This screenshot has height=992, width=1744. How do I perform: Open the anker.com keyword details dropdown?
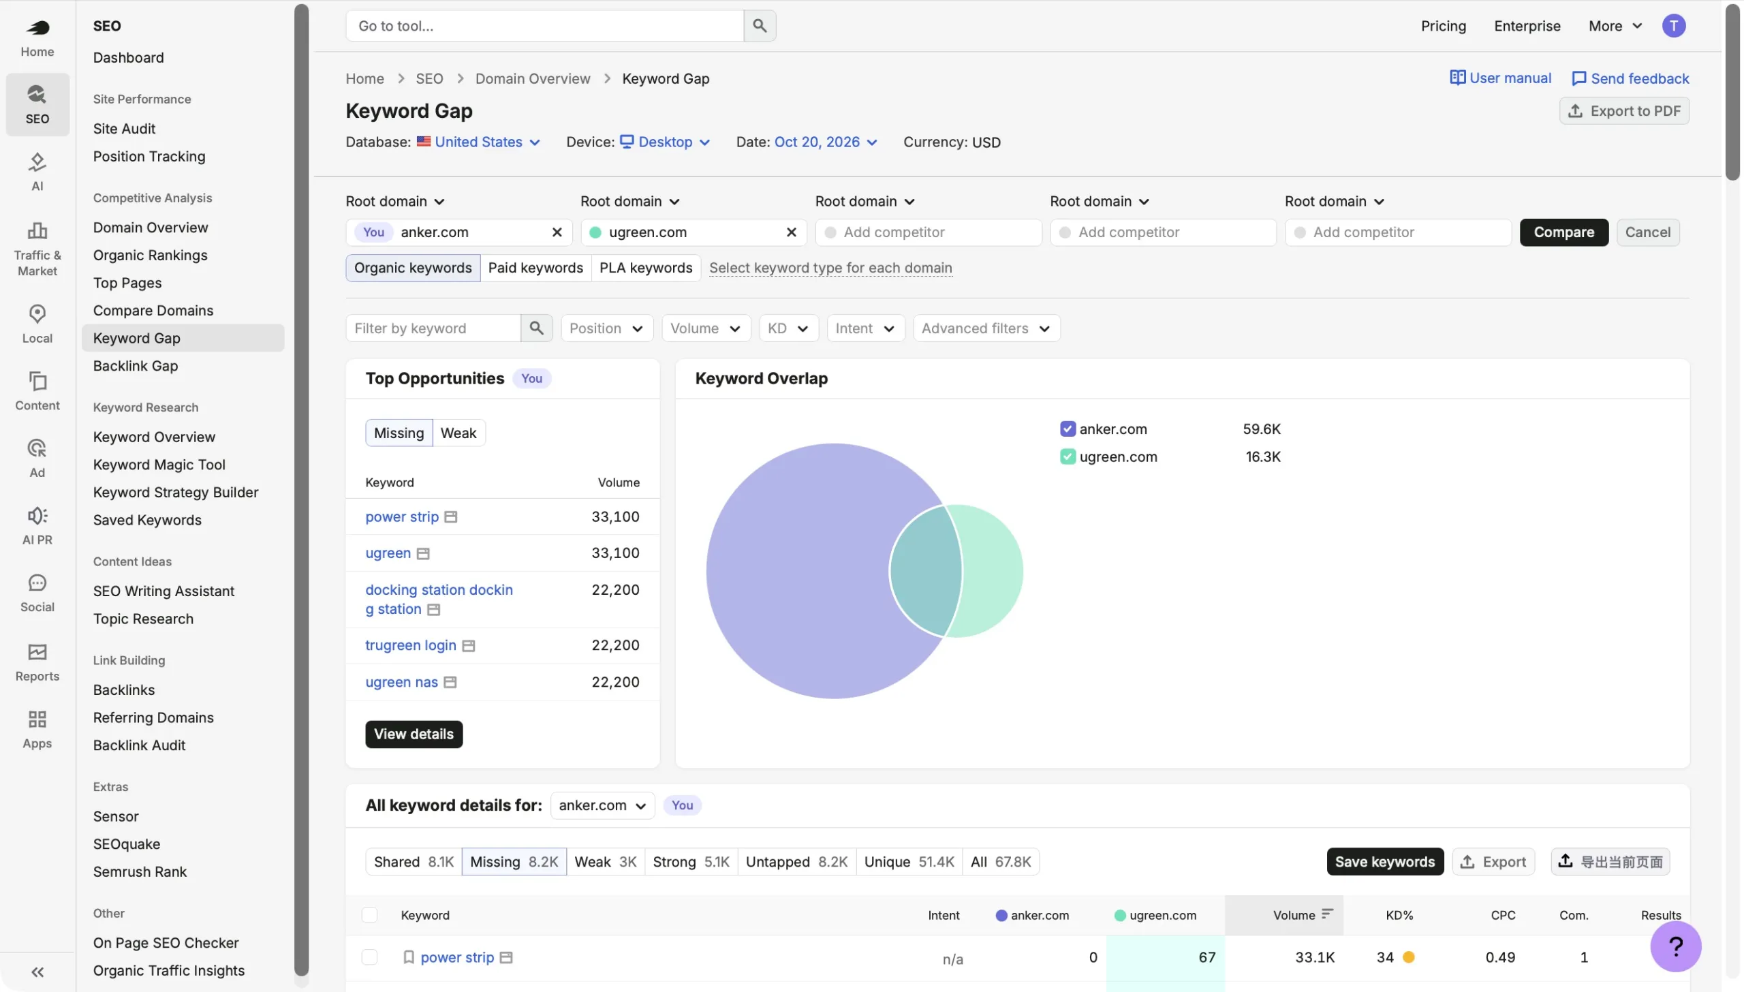coord(602,805)
